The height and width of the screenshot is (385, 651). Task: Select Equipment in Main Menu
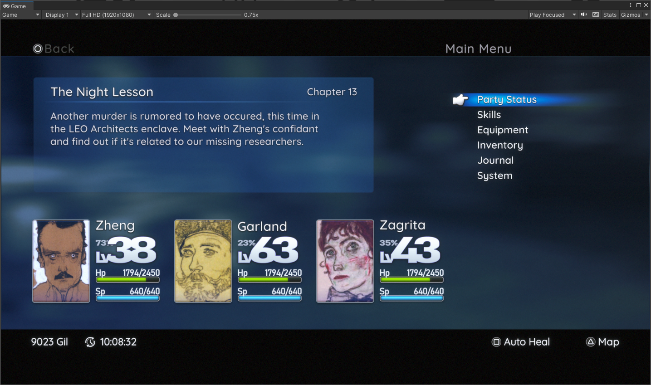point(503,130)
